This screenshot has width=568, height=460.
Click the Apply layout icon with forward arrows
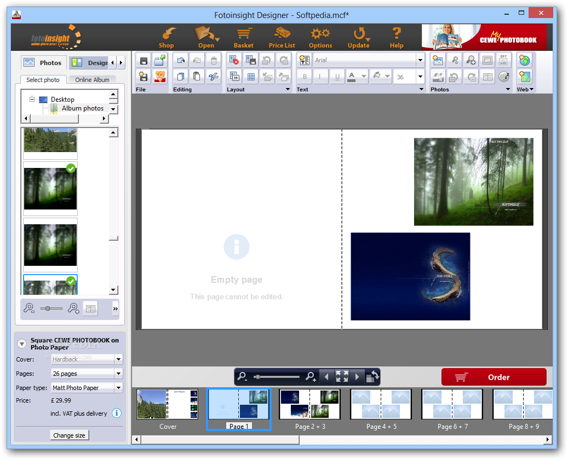(x=234, y=77)
